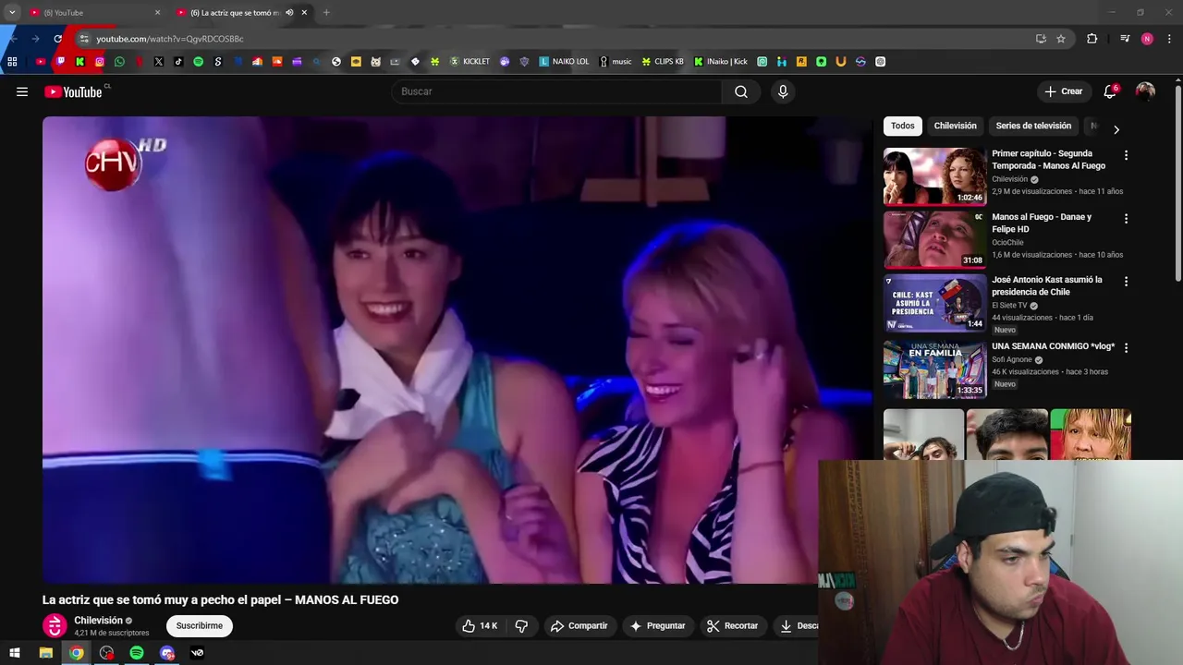Reload the page
Screen dimensions: 1183x665
[x=57, y=39]
